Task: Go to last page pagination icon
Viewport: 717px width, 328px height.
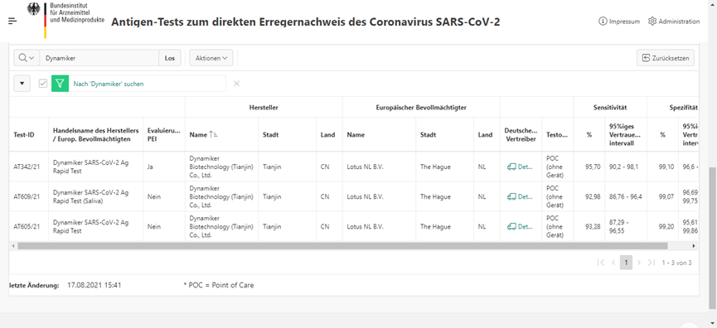Action: pyautogui.click(x=652, y=263)
